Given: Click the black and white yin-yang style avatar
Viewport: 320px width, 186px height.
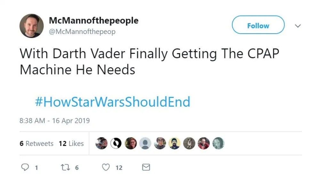Looking at the screenshot, I should [116, 143].
